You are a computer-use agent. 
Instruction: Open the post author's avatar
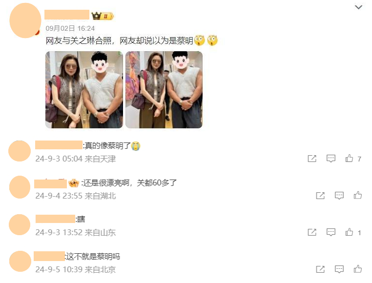coord(25,20)
